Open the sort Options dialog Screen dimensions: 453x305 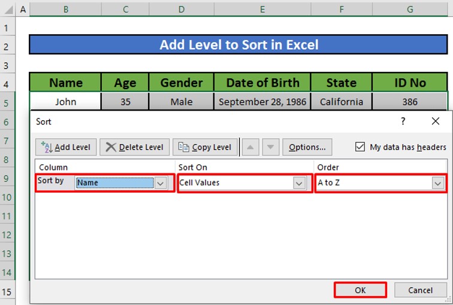307,147
